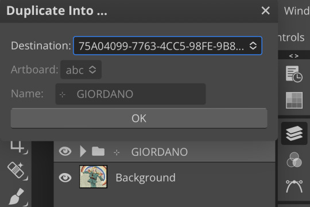The height and width of the screenshot is (207, 310).
Task: Select the GIORDANO layer row
Action: (x=165, y=152)
